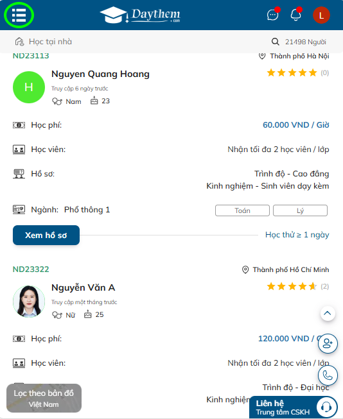Click Xem hồ sơ button
Image resolution: width=343 pixels, height=419 pixels.
point(46,235)
